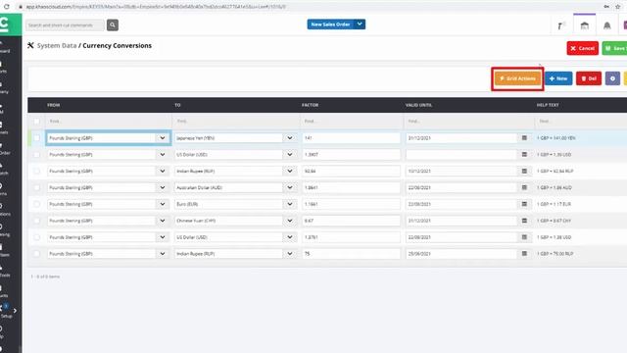
Task: Click the FACTOR column filter field
Action: pyautogui.click(x=351, y=121)
